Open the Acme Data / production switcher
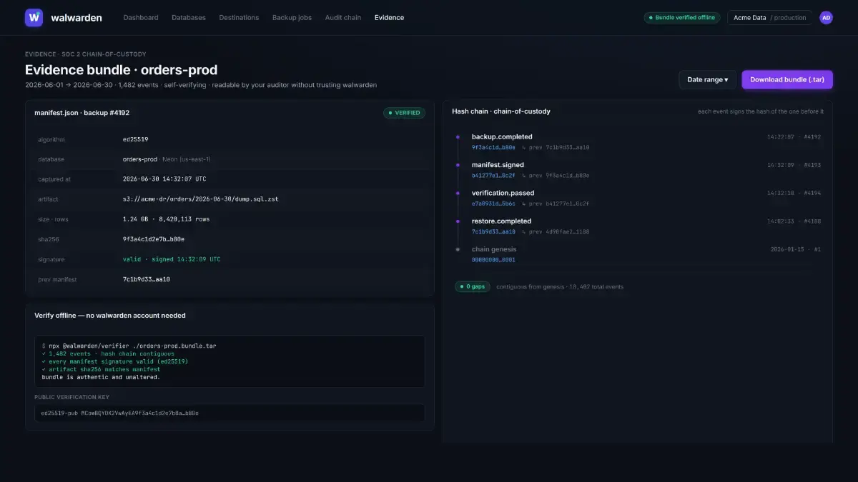This screenshot has width=858, height=482. [x=769, y=18]
